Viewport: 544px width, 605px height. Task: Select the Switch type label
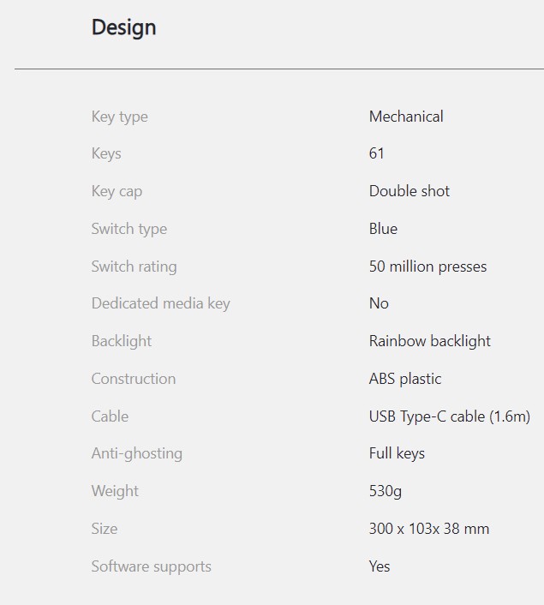tap(129, 229)
